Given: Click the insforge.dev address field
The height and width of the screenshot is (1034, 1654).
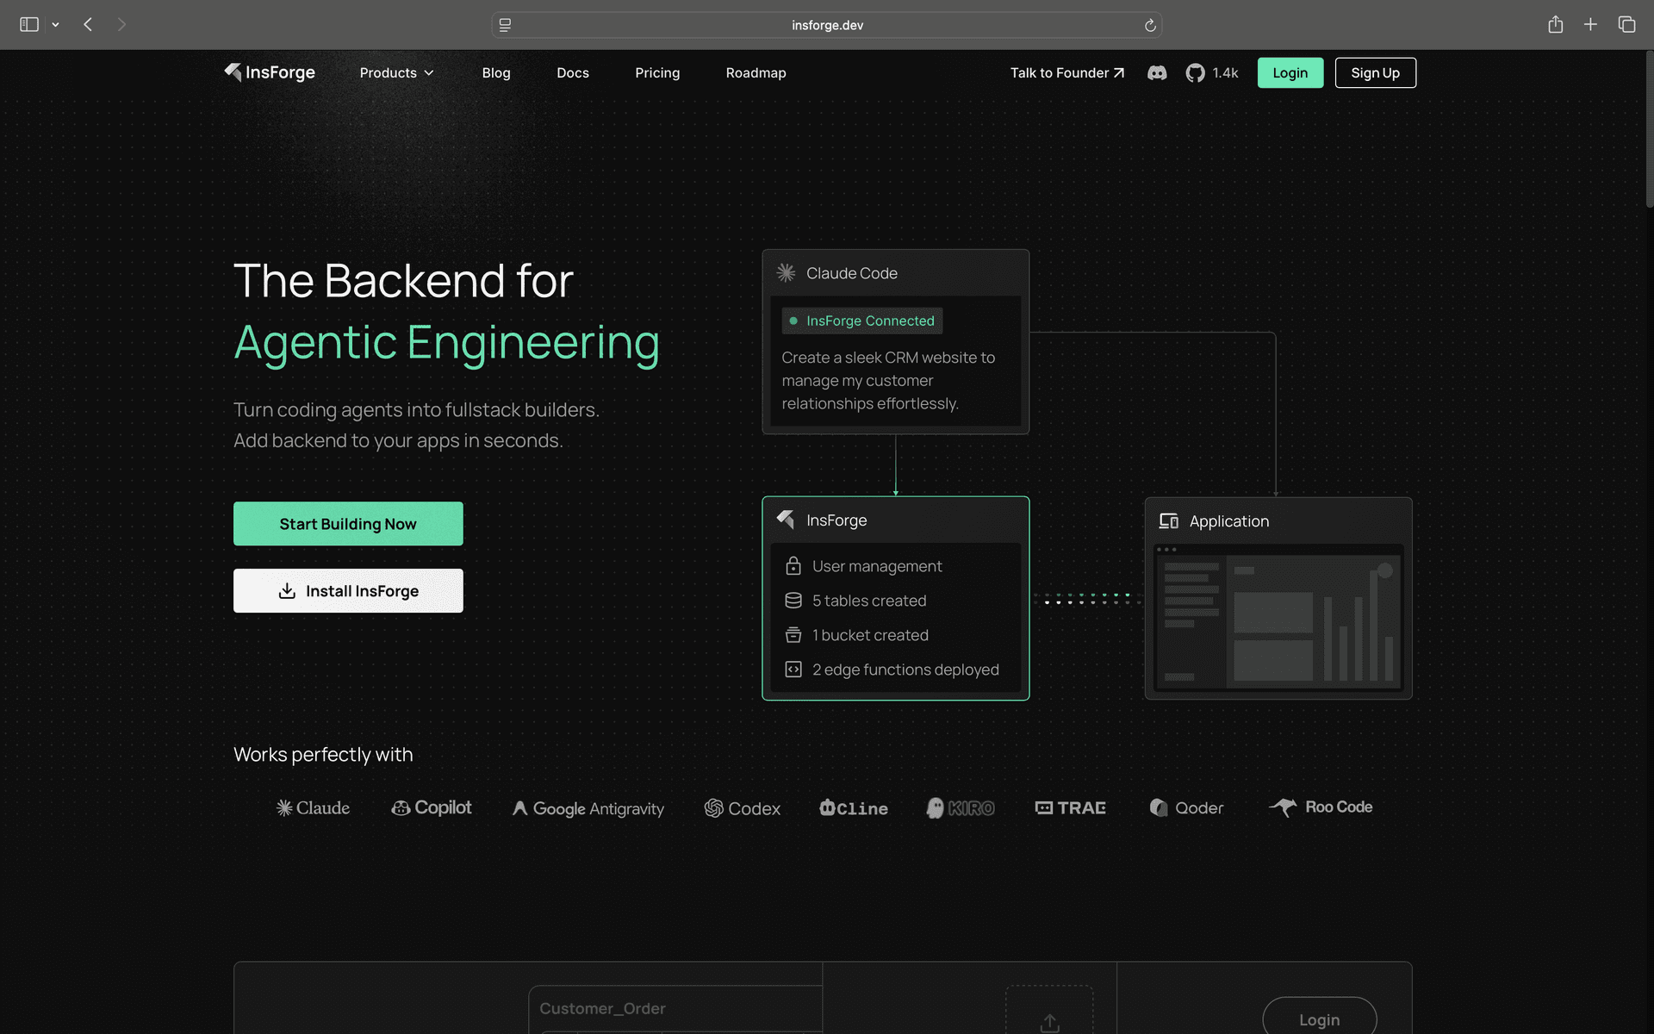Looking at the screenshot, I should [x=827, y=25].
